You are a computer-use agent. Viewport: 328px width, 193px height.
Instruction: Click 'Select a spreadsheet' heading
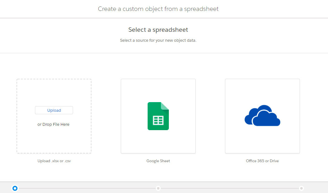(x=158, y=30)
